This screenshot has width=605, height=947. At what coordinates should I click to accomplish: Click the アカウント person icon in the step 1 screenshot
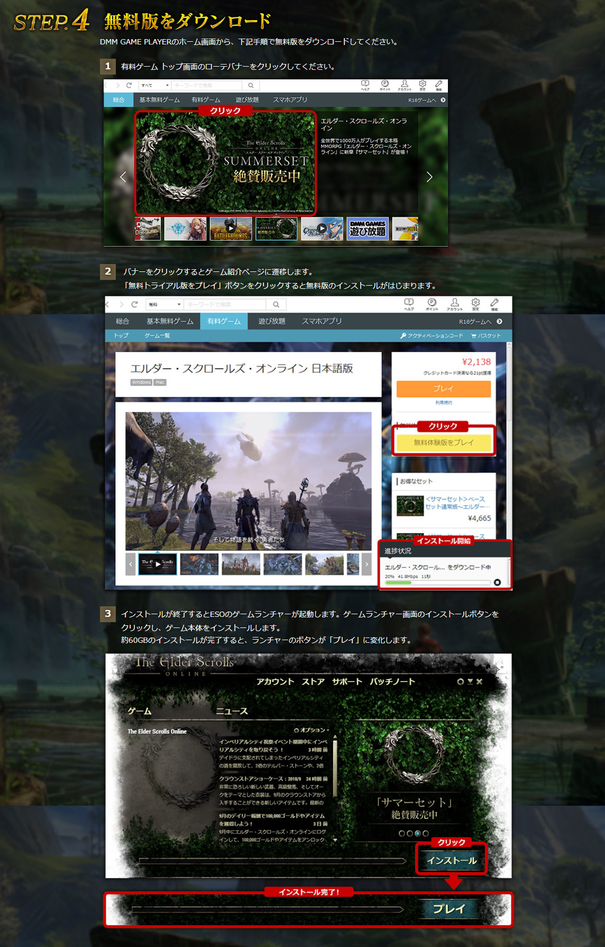click(x=405, y=84)
